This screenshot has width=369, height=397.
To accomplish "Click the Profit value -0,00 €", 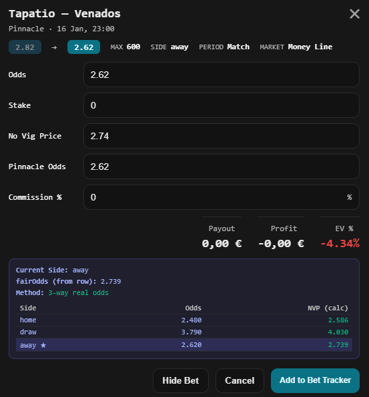I will tap(281, 244).
